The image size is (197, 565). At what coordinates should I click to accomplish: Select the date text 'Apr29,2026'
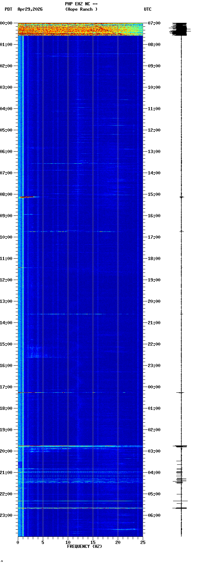tap(30, 9)
